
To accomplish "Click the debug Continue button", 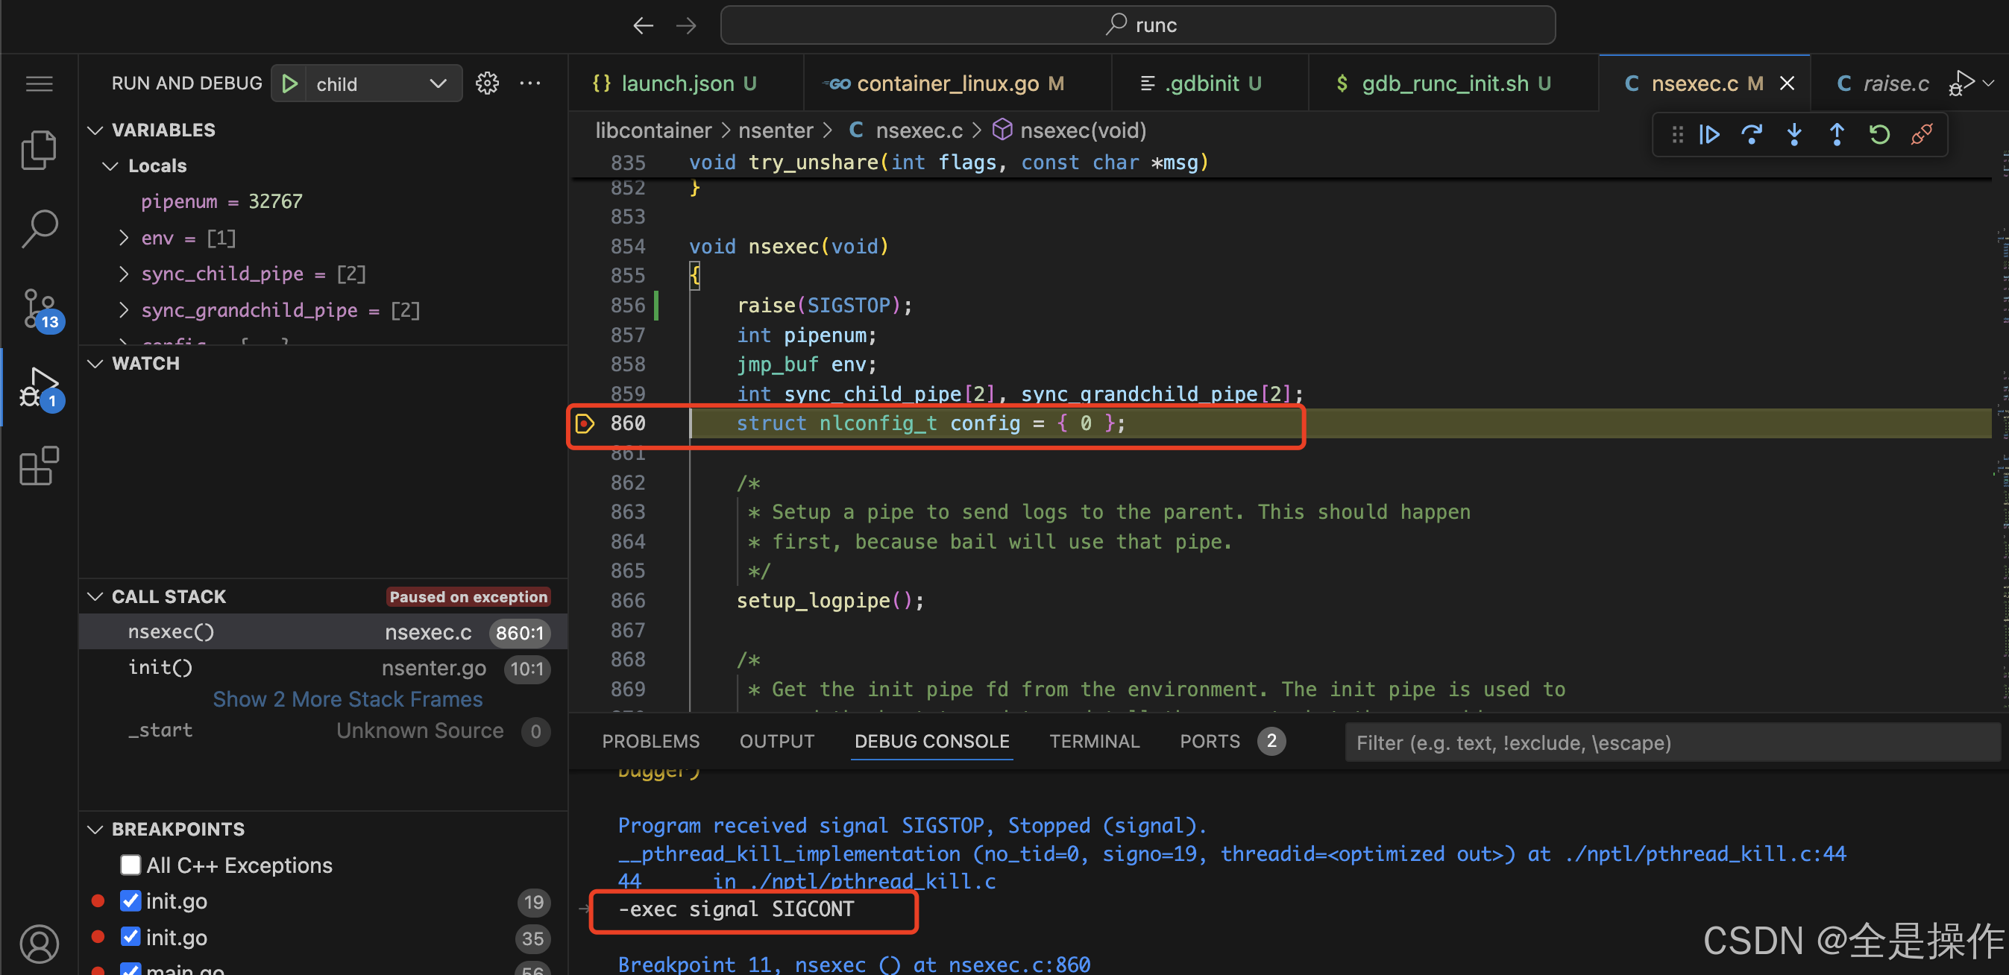I will tap(1708, 135).
